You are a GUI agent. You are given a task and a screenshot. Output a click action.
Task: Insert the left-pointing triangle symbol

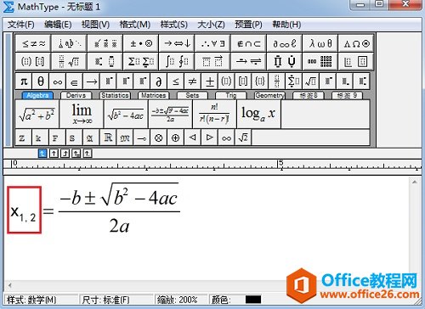tap(193, 138)
